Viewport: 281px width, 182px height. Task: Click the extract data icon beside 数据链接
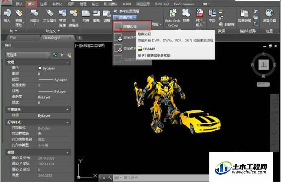click(256, 24)
